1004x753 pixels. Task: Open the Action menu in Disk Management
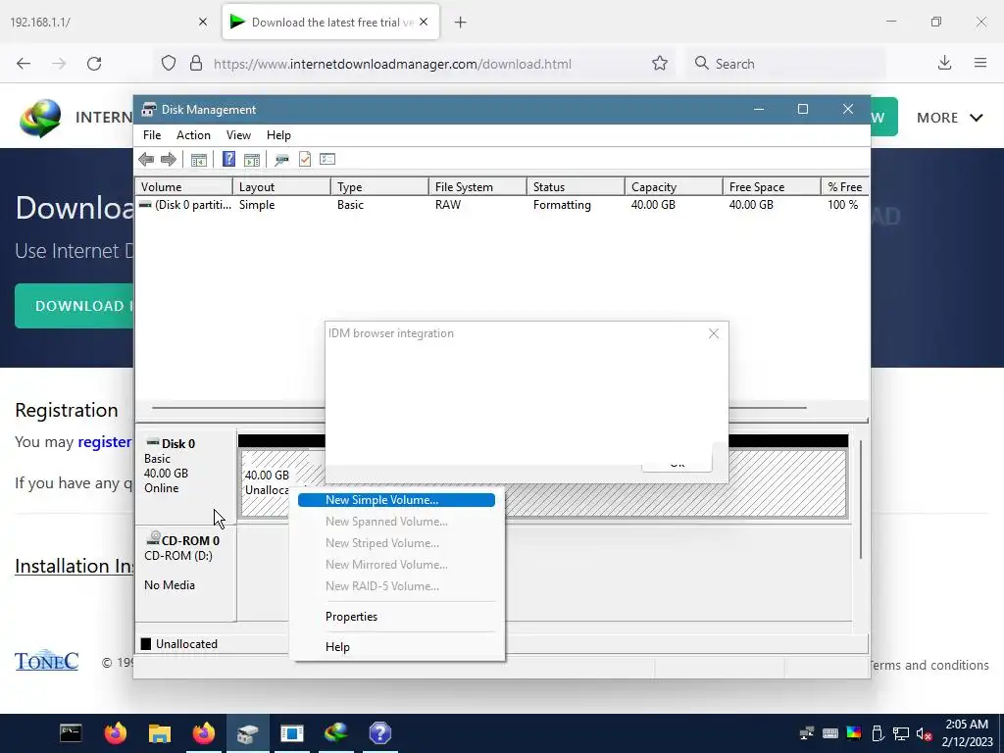tap(193, 135)
